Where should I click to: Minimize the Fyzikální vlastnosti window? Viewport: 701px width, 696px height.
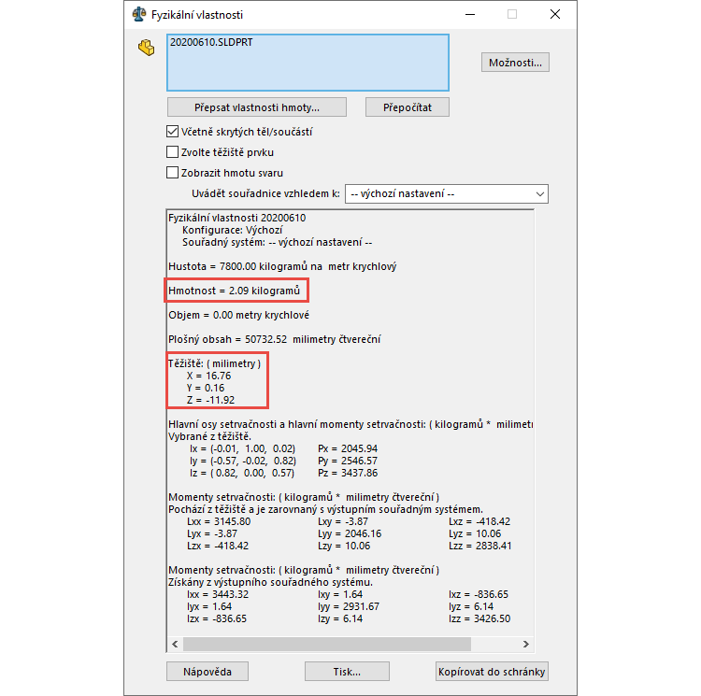[x=470, y=14]
